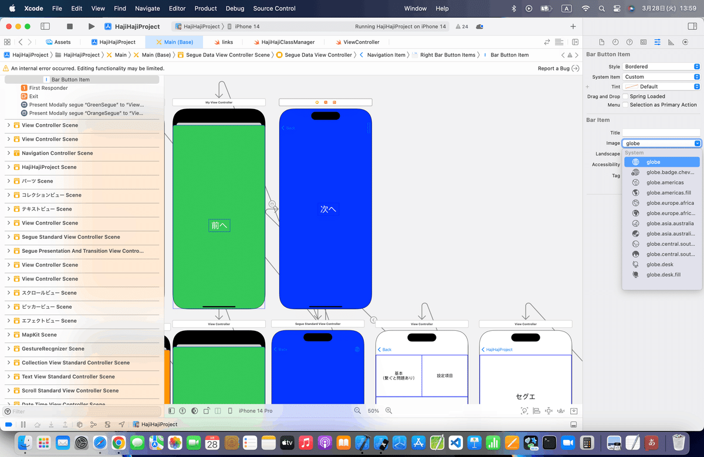Toggle the Spring Loaded checkbox
Screen dimensions: 704x457
pos(625,96)
